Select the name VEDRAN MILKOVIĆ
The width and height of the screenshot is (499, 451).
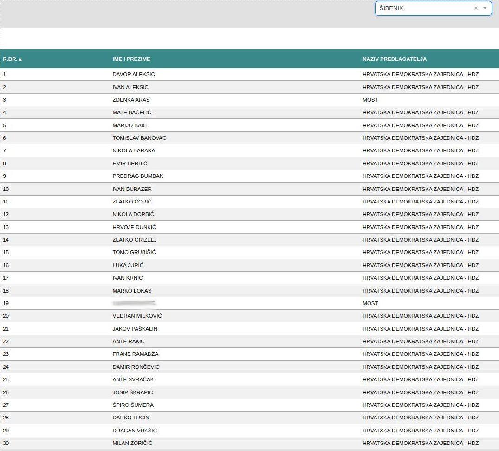coord(137,316)
